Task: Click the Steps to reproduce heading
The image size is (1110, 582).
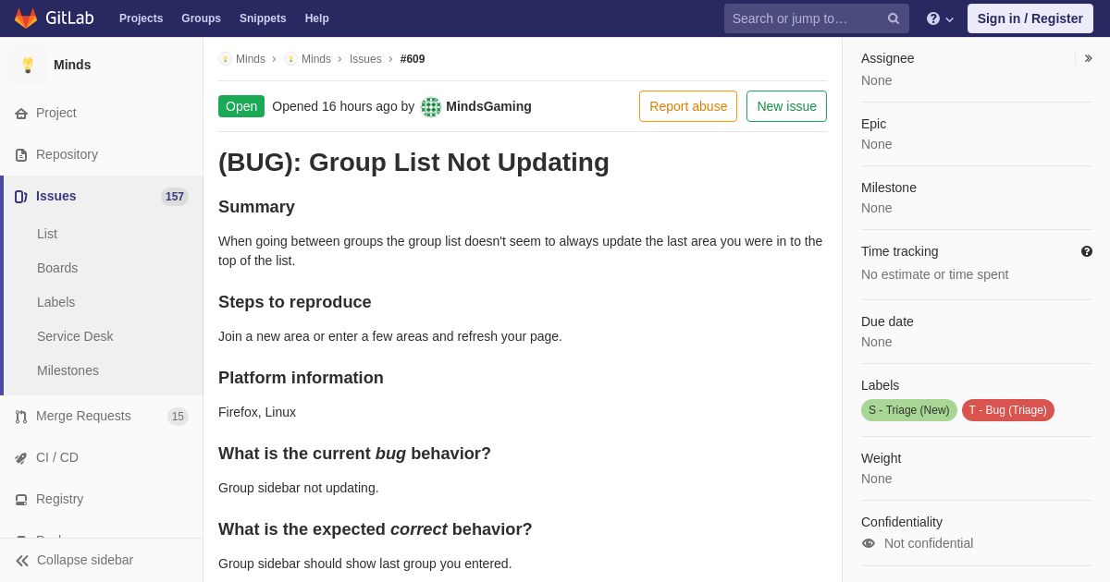Action: pos(295,302)
